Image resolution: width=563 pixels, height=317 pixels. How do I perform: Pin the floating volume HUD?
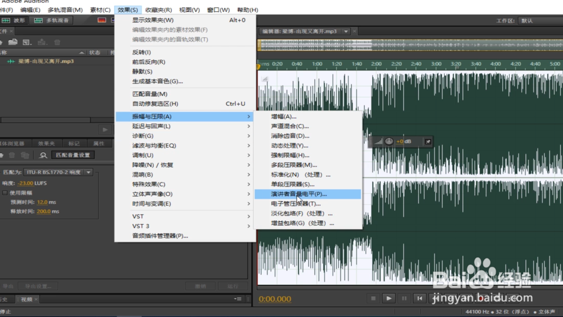coord(428,141)
